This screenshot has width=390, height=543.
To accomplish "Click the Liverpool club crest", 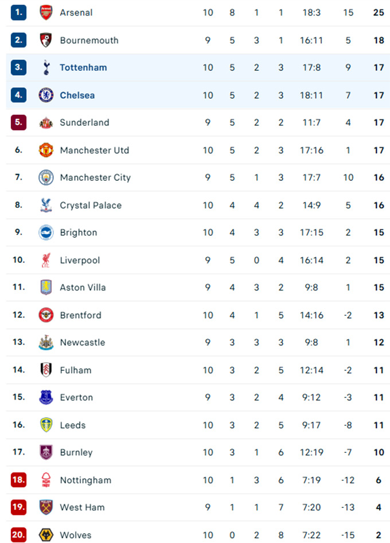I will tap(46, 260).
